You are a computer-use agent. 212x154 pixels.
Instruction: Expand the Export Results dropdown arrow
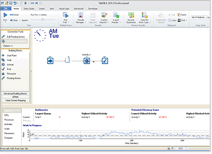120,22
